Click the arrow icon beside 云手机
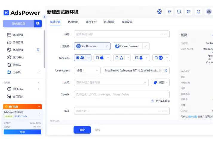 click(x=39, y=72)
